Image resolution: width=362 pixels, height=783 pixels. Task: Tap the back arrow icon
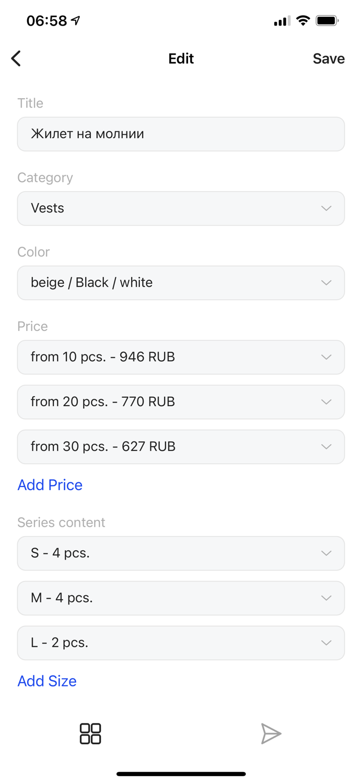pos(16,58)
